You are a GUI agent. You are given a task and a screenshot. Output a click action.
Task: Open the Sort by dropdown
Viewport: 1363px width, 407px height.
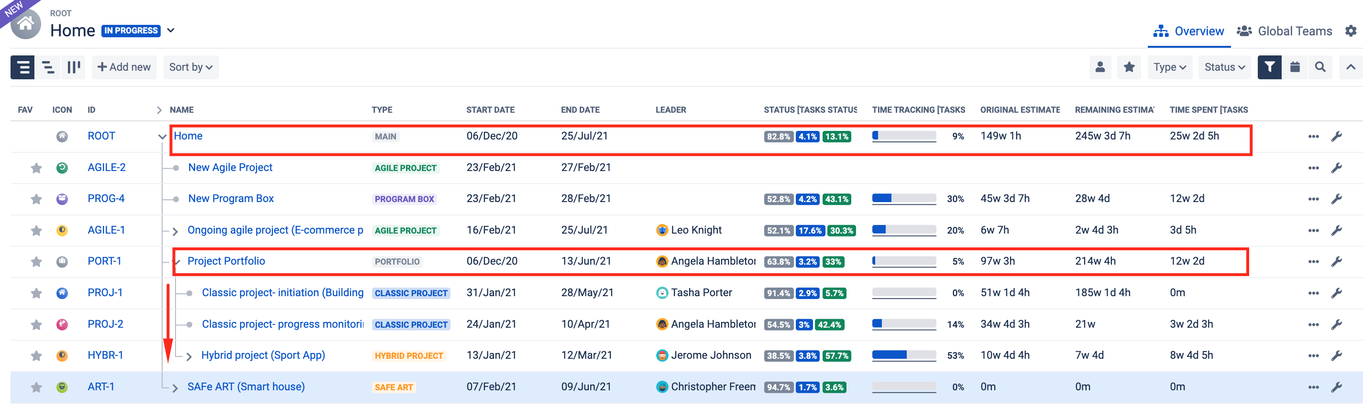coord(191,67)
